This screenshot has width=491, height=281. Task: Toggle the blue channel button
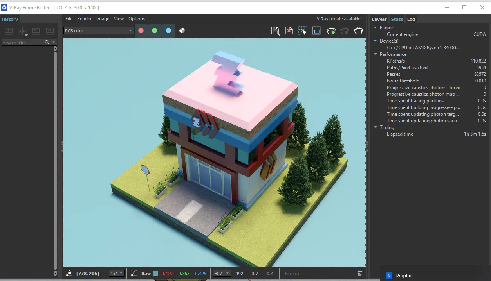coord(168,30)
